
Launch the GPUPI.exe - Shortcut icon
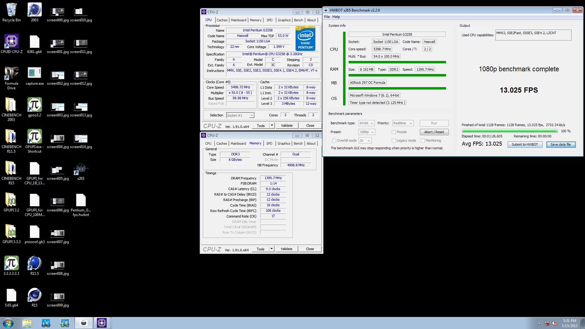click(x=34, y=141)
